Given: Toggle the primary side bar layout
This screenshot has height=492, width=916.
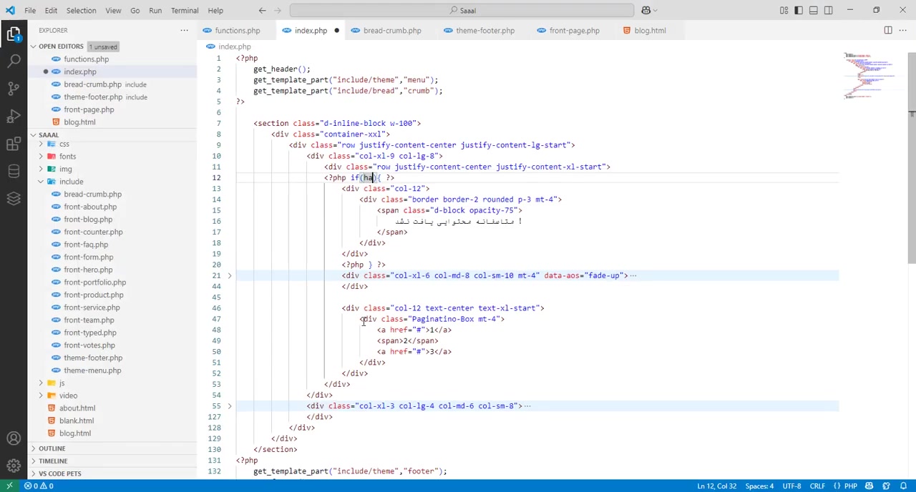Looking at the screenshot, I should 799,10.
